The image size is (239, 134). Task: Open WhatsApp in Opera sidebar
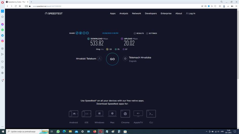click(x=2, y=30)
